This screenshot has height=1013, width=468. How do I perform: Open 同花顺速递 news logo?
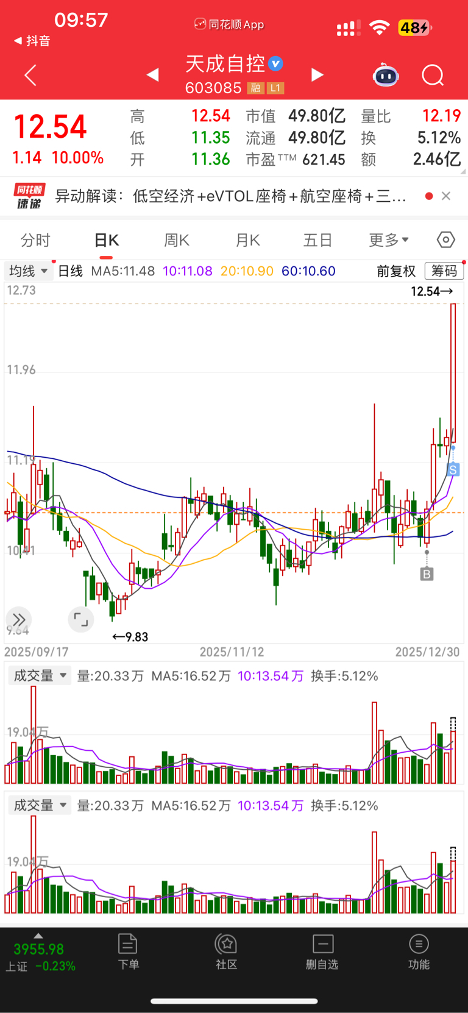tap(29, 196)
